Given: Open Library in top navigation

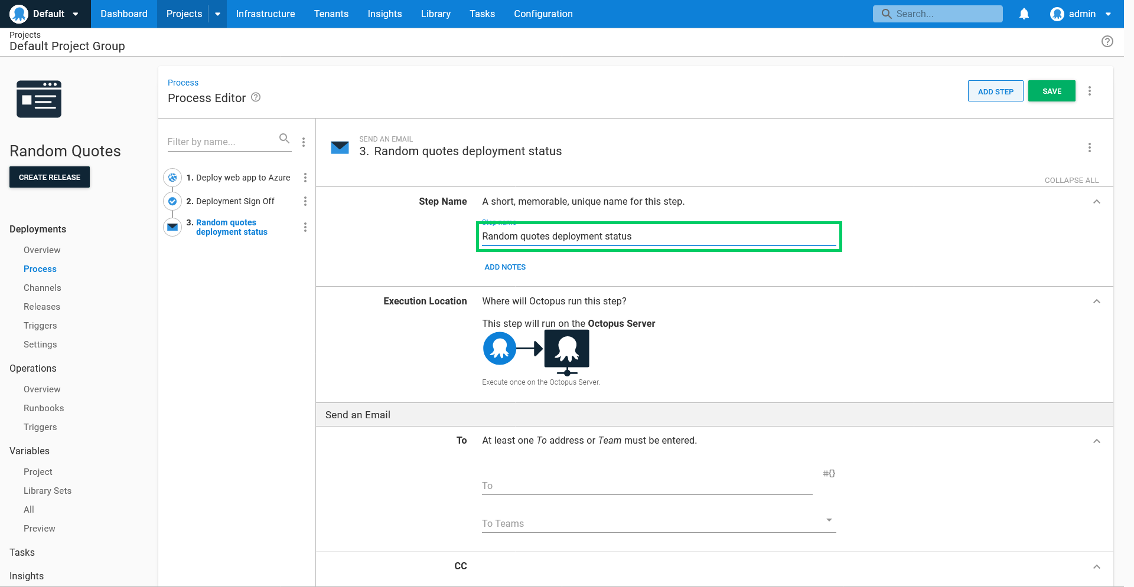Looking at the screenshot, I should click(x=436, y=14).
